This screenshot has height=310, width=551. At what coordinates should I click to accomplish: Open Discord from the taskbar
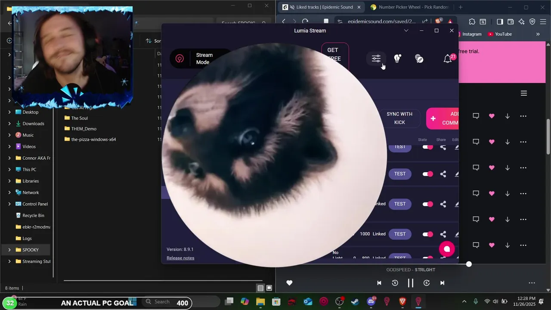click(x=371, y=302)
